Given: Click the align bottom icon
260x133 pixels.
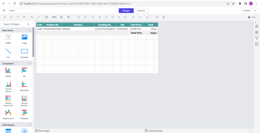Looking at the screenshot, I should (125, 17).
